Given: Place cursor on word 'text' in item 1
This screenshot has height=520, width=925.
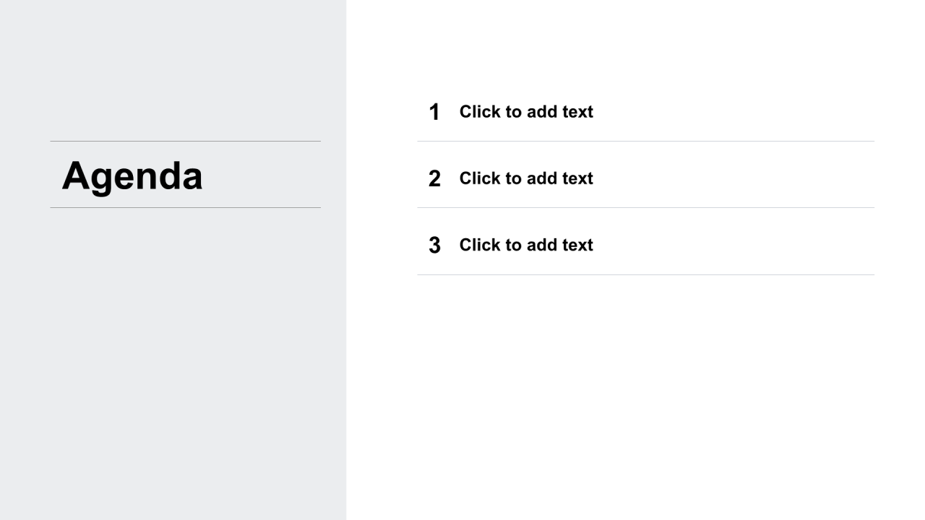Looking at the screenshot, I should (577, 112).
